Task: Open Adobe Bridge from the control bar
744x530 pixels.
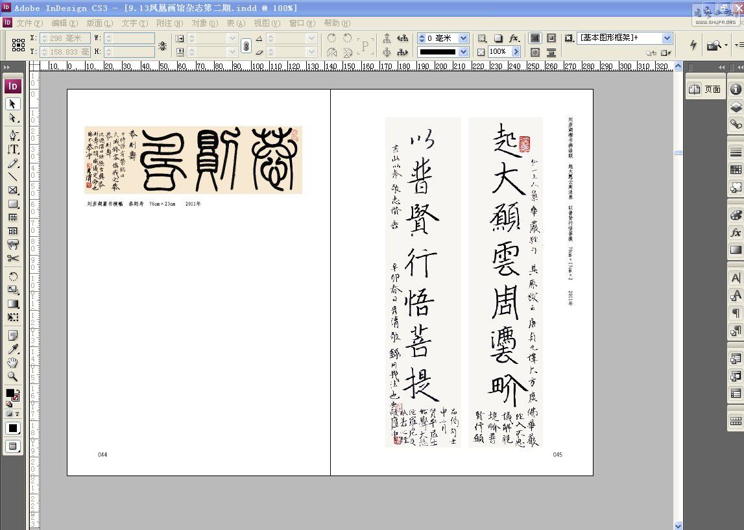Action: pos(713,45)
